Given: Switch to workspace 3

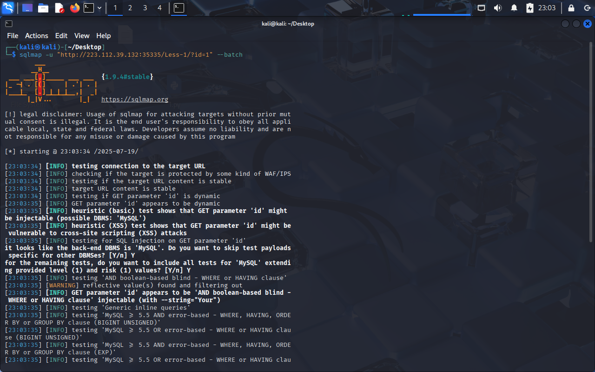Looking at the screenshot, I should click(x=145, y=8).
